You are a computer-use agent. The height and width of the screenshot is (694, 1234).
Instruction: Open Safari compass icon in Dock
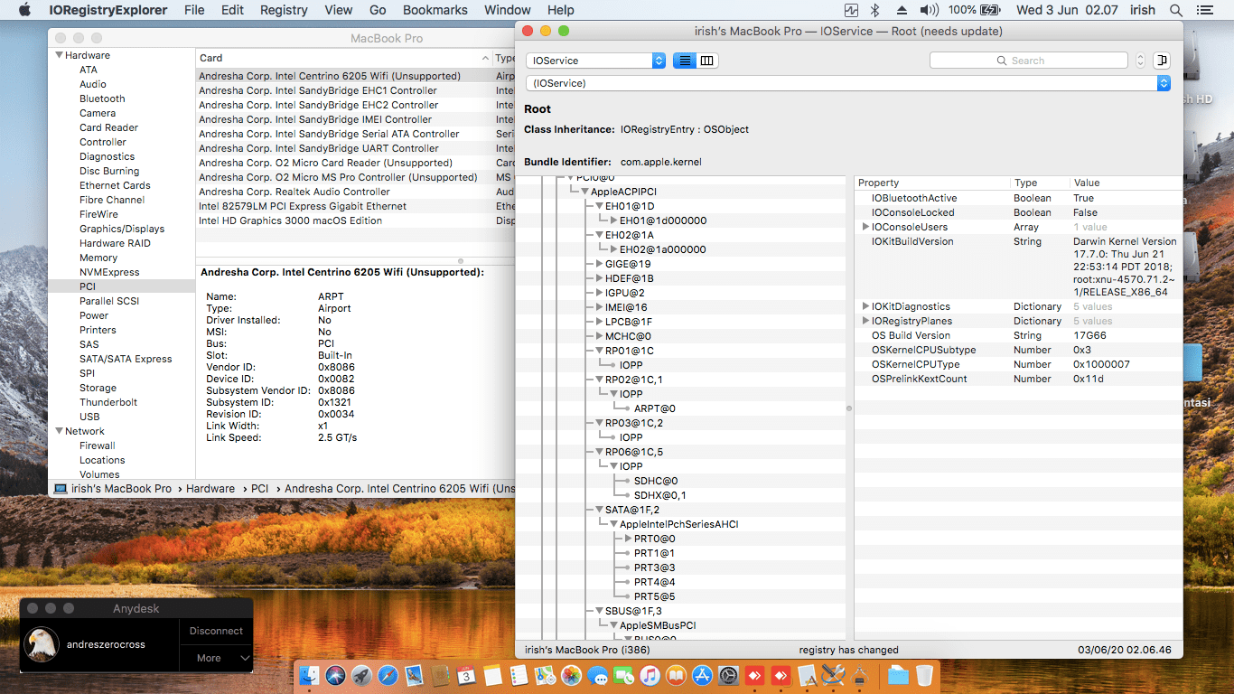[388, 675]
